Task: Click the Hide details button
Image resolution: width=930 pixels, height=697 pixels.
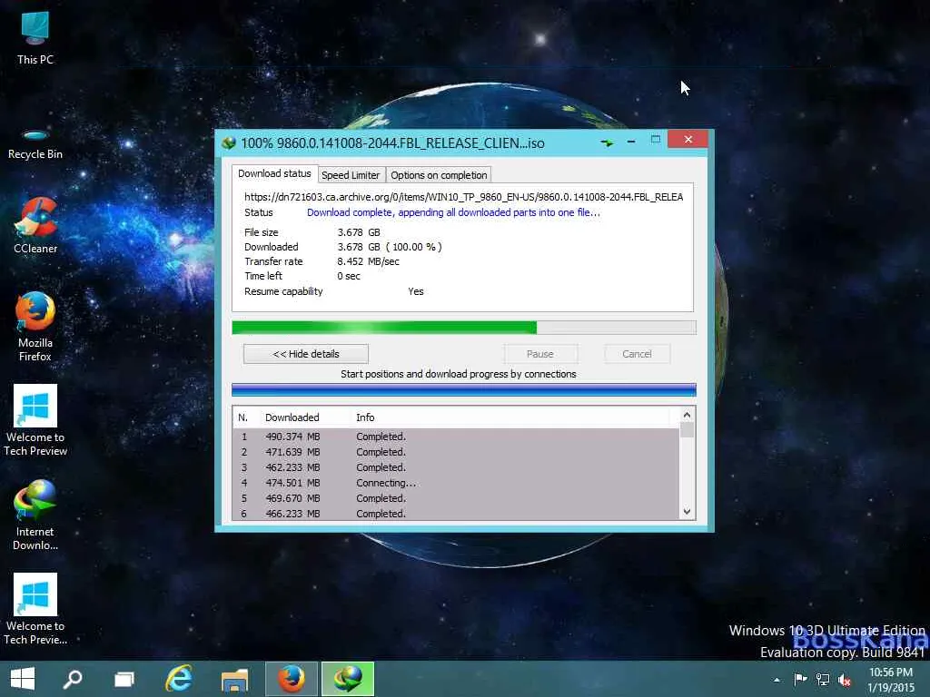Action: [x=306, y=354]
